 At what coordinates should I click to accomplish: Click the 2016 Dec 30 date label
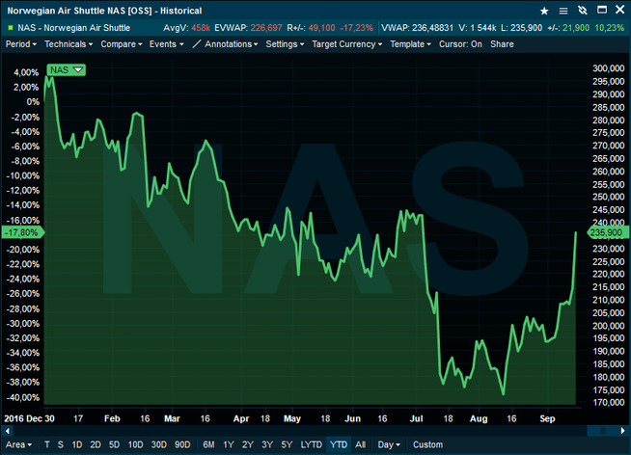[29, 418]
